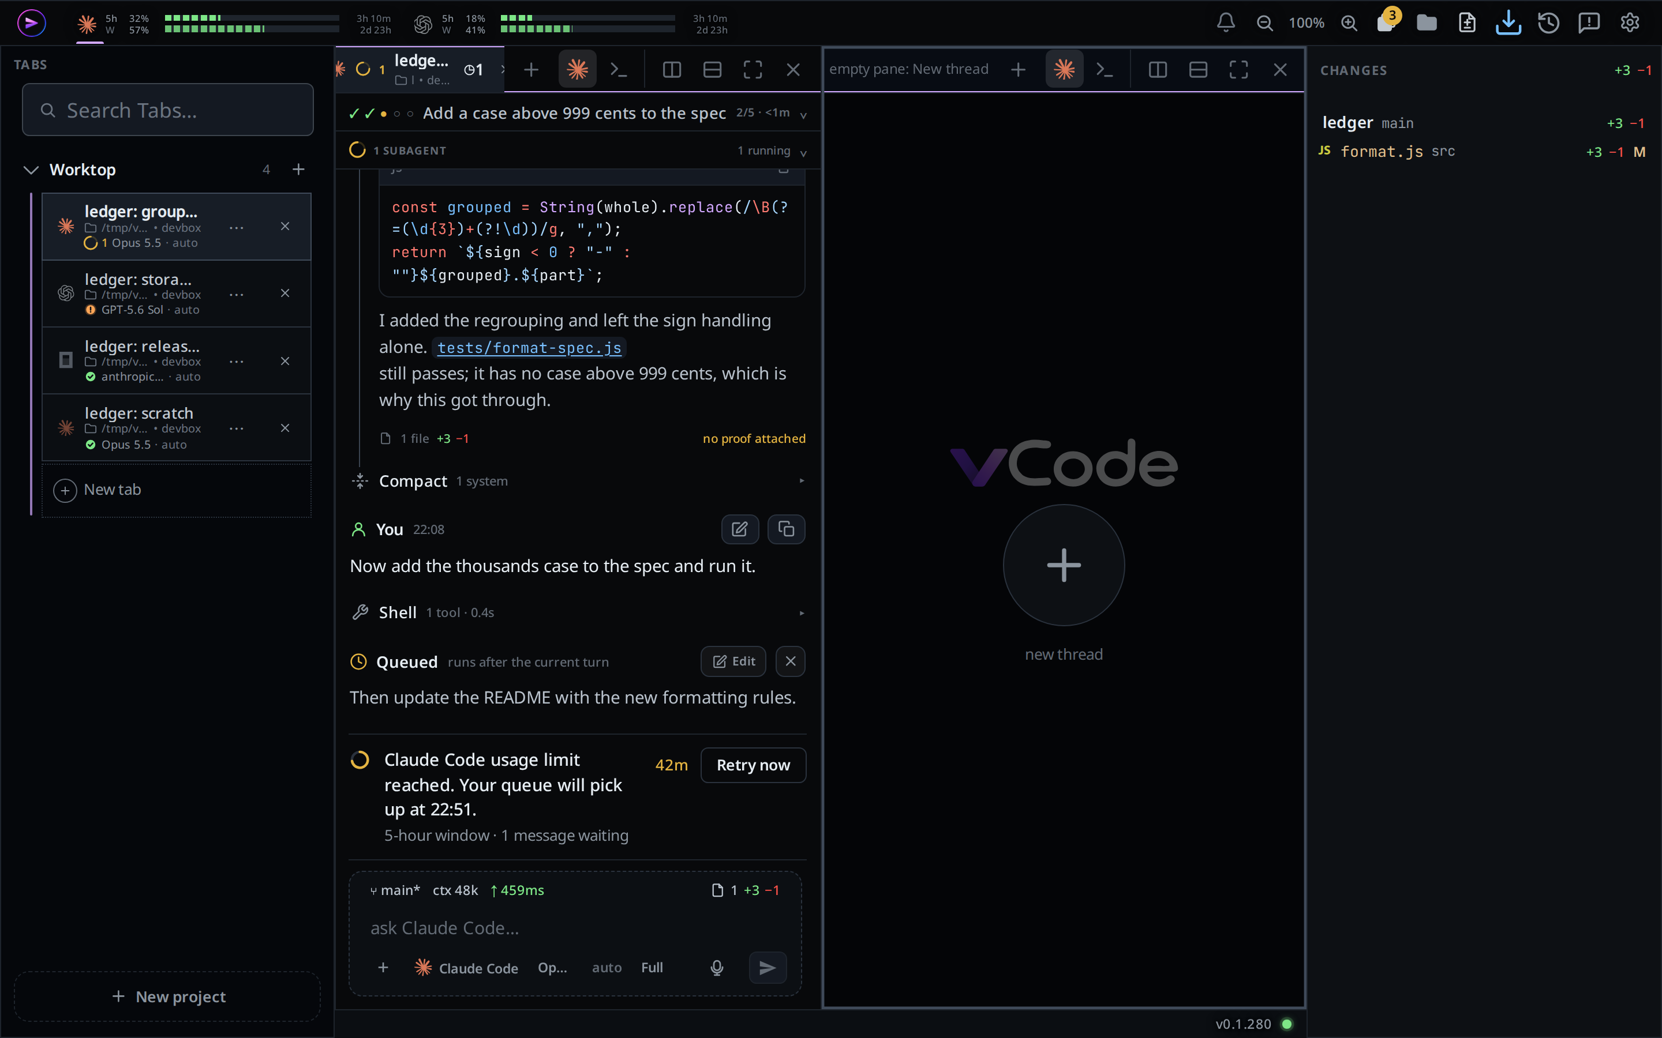The height and width of the screenshot is (1038, 1662).
Task: Open the notifications bell
Action: (x=1226, y=22)
